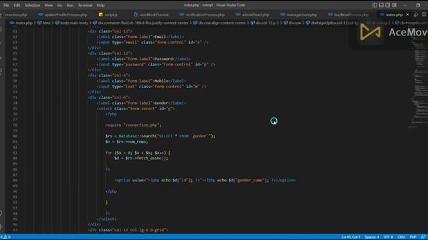Open the Selection menu

(x=32, y=5)
